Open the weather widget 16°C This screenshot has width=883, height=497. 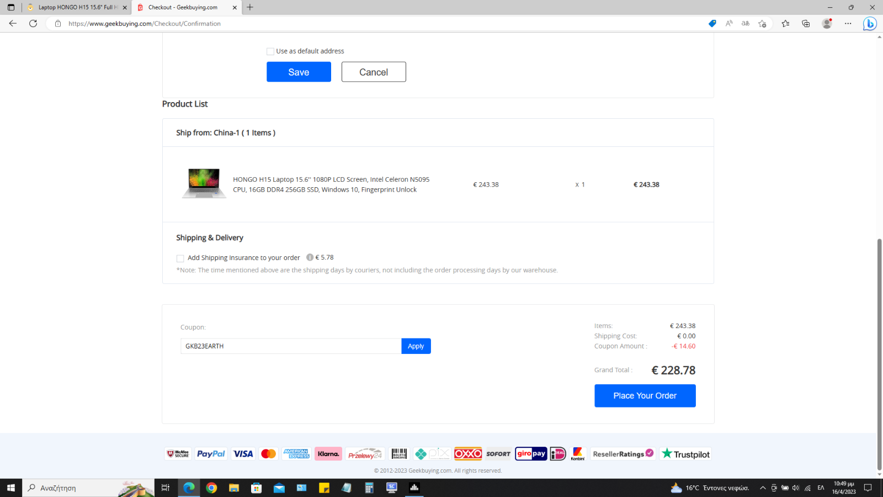pyautogui.click(x=710, y=488)
